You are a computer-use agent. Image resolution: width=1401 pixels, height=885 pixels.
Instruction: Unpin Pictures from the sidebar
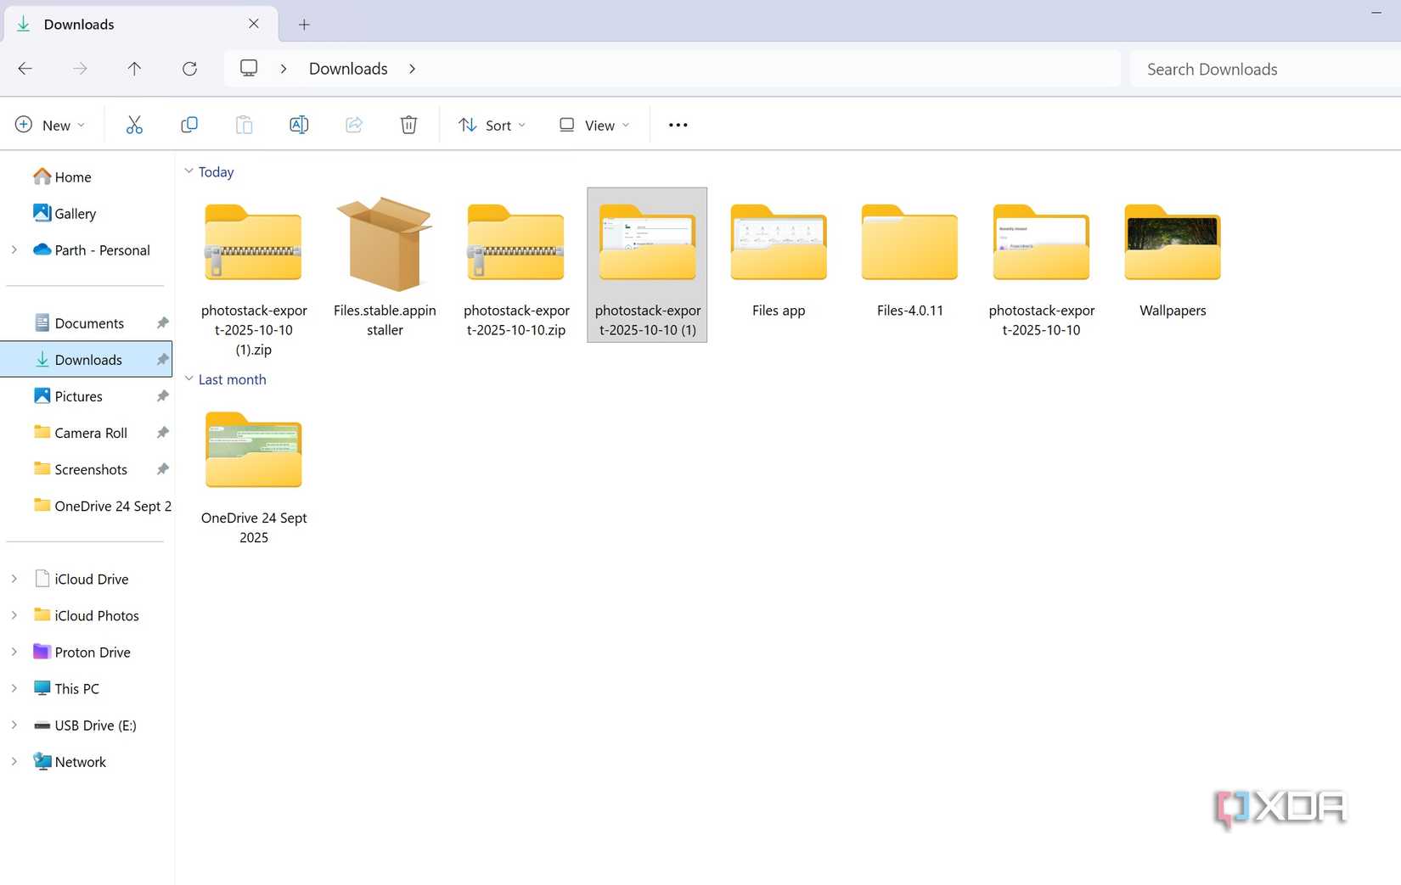pyautogui.click(x=161, y=395)
